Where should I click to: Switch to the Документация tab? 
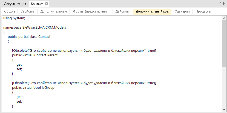[15, 4]
